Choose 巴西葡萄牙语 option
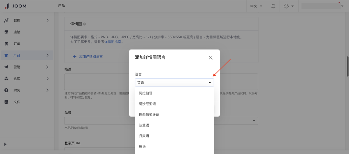The width and height of the screenshot is (349, 154). [174, 115]
